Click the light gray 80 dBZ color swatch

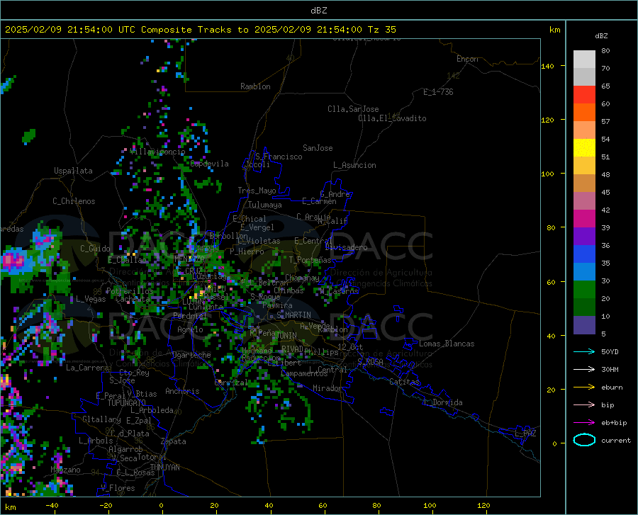click(x=584, y=60)
